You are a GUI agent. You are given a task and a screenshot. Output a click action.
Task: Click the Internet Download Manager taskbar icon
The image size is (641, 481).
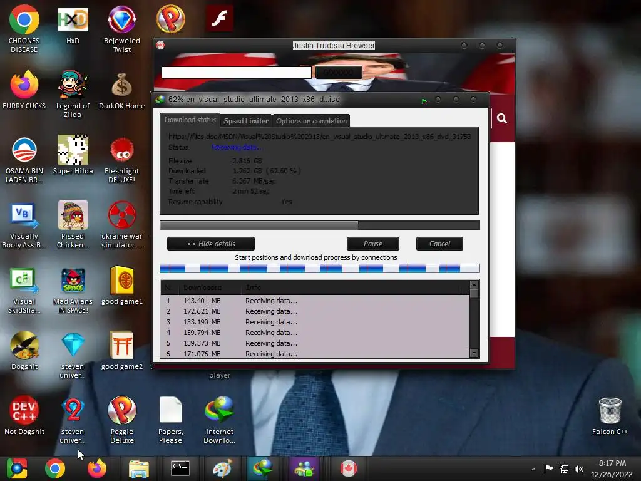click(262, 468)
